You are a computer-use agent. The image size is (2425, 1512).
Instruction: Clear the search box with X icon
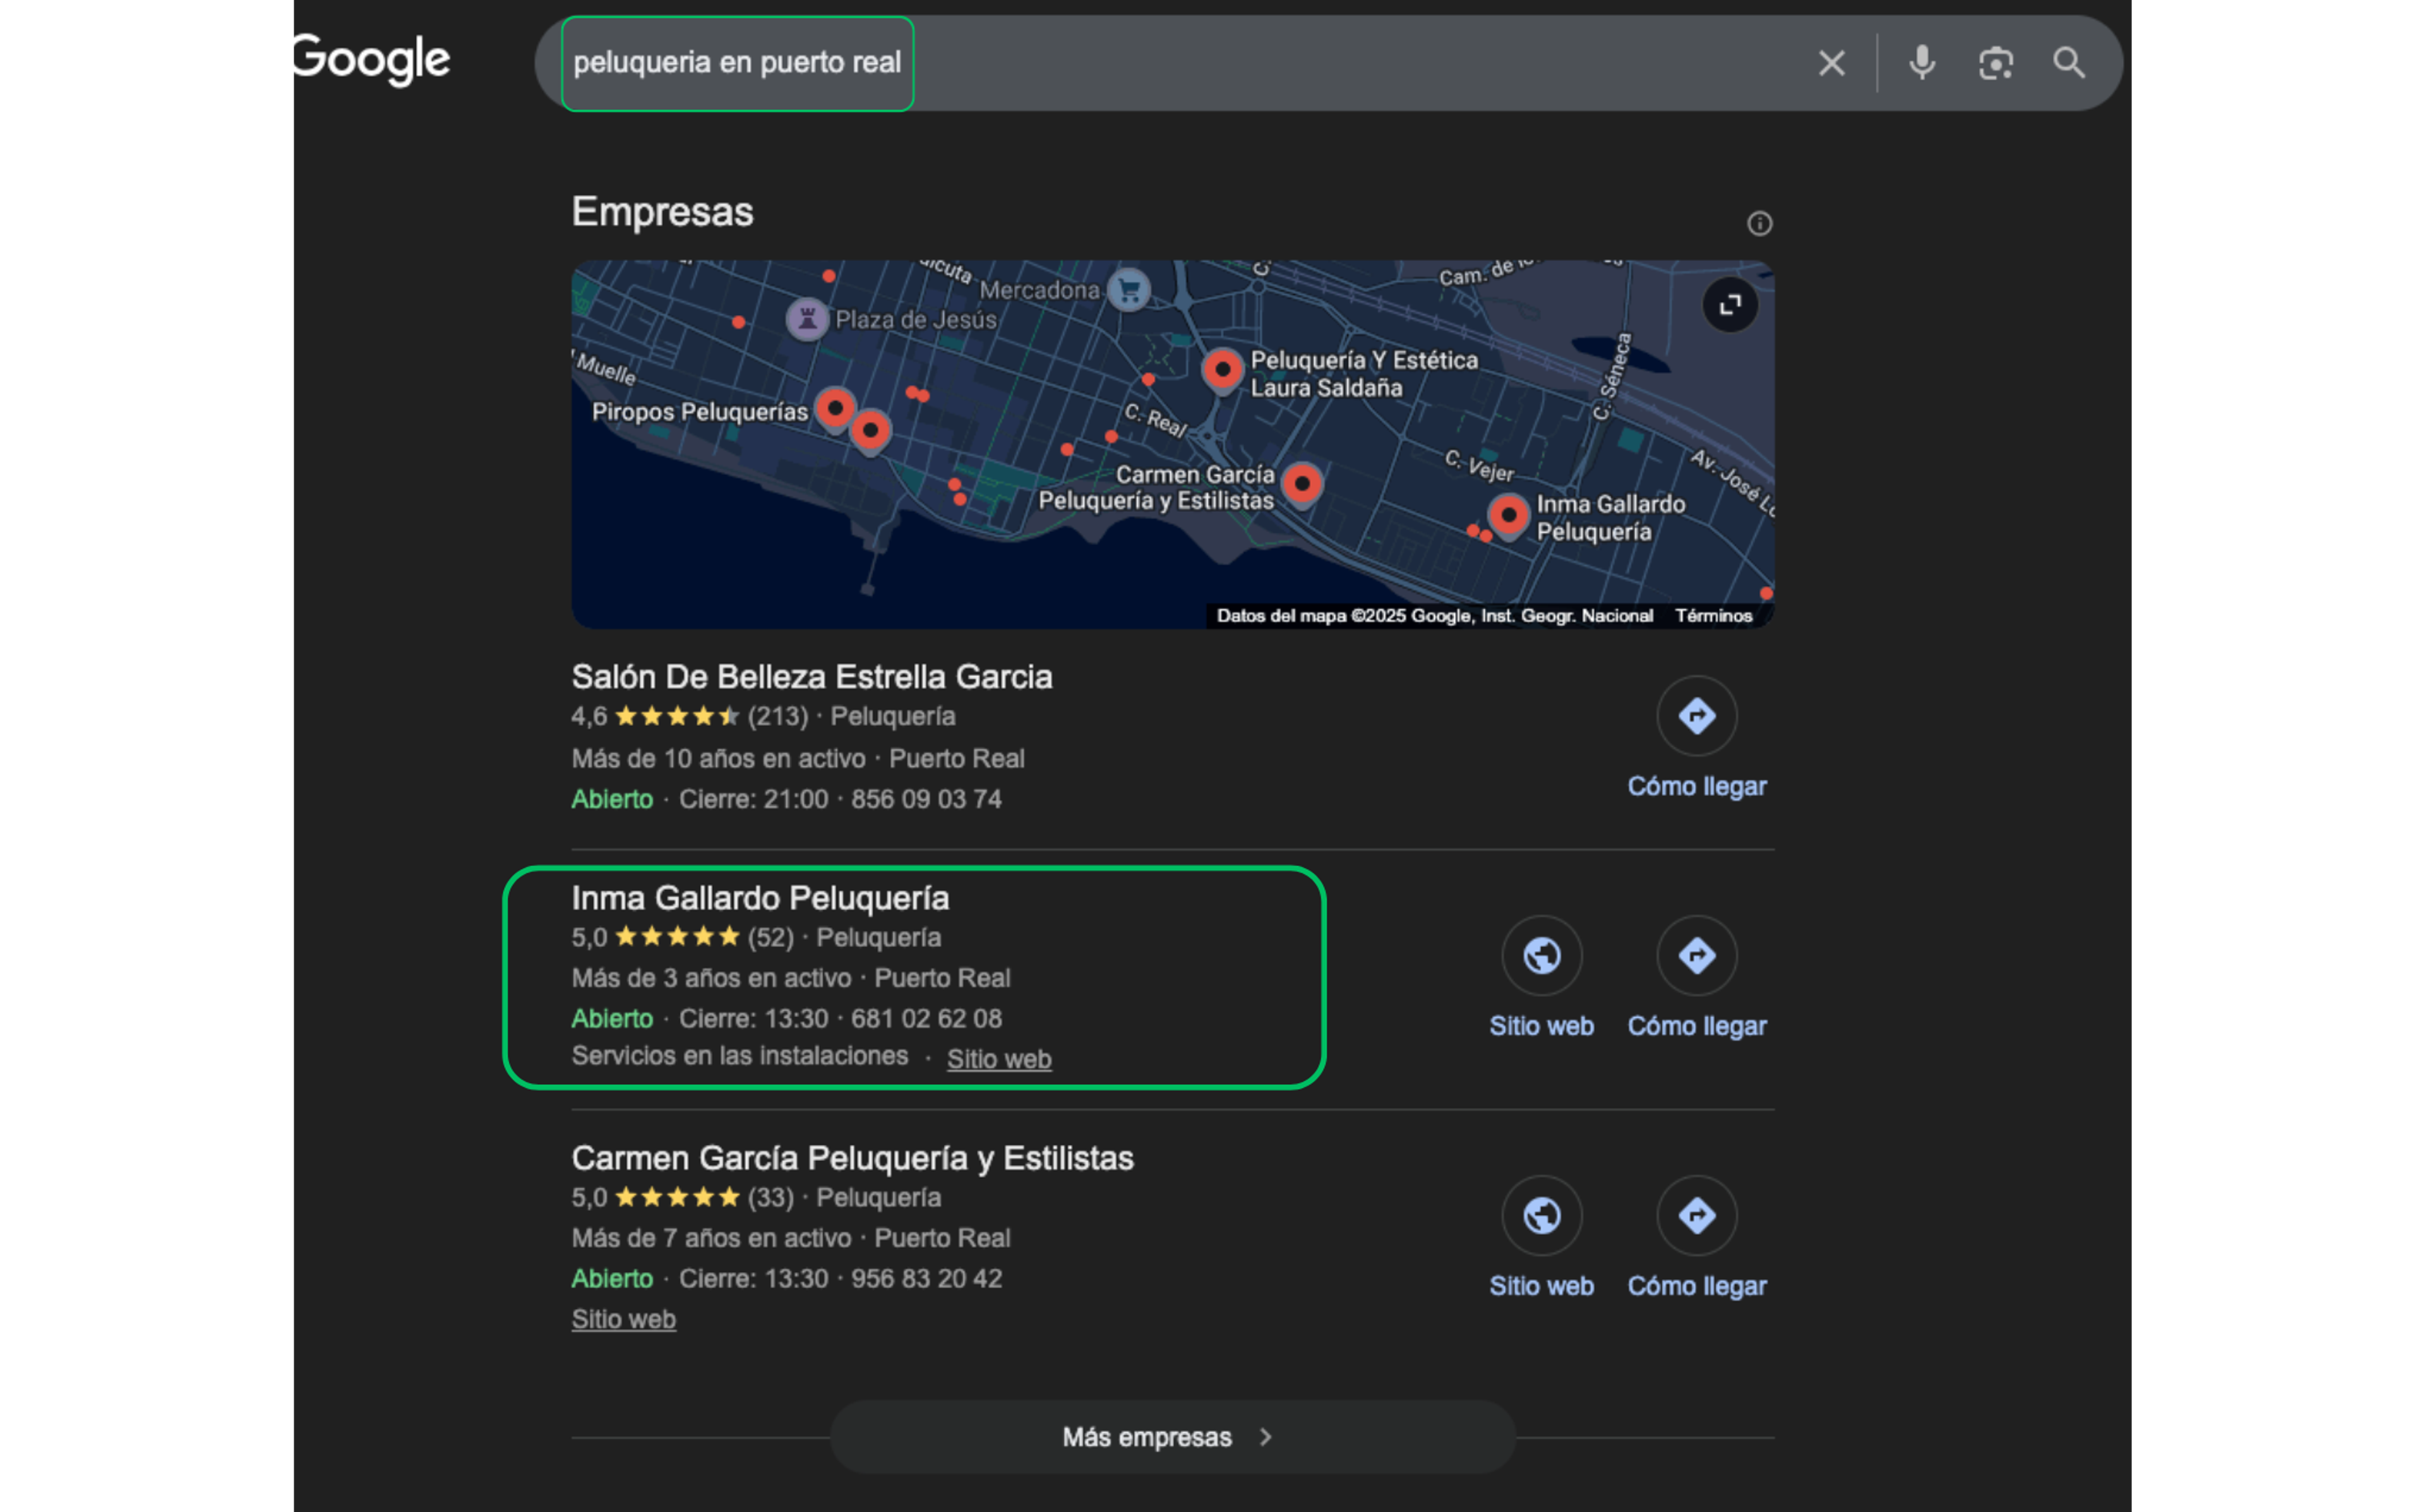point(1831,63)
